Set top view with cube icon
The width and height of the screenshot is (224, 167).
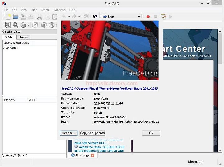pyautogui.click(x=51, y=25)
